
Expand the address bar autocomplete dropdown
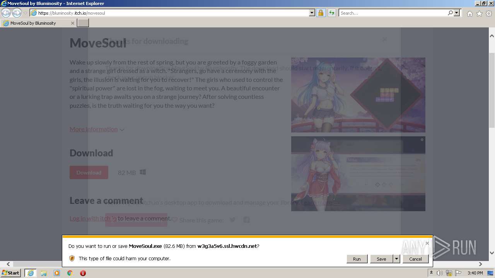click(x=312, y=13)
